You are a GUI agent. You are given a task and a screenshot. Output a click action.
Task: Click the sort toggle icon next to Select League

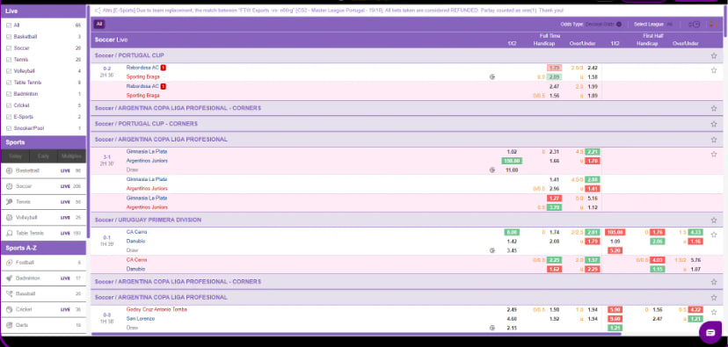pyautogui.click(x=694, y=24)
